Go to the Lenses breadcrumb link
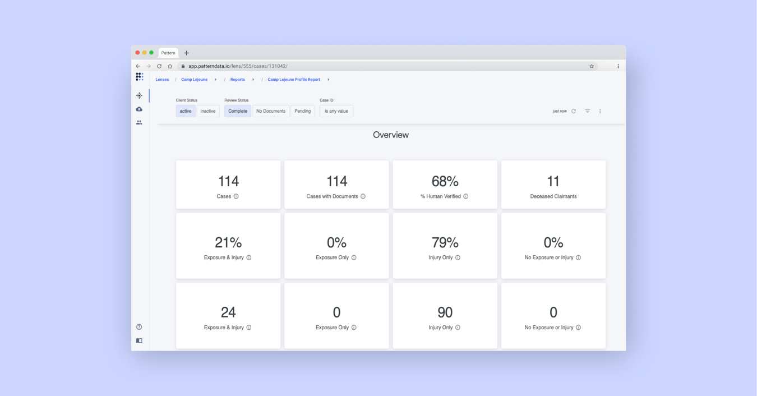The width and height of the screenshot is (757, 396). (162, 80)
